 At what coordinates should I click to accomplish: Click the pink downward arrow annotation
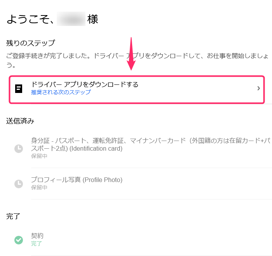tap(131, 54)
